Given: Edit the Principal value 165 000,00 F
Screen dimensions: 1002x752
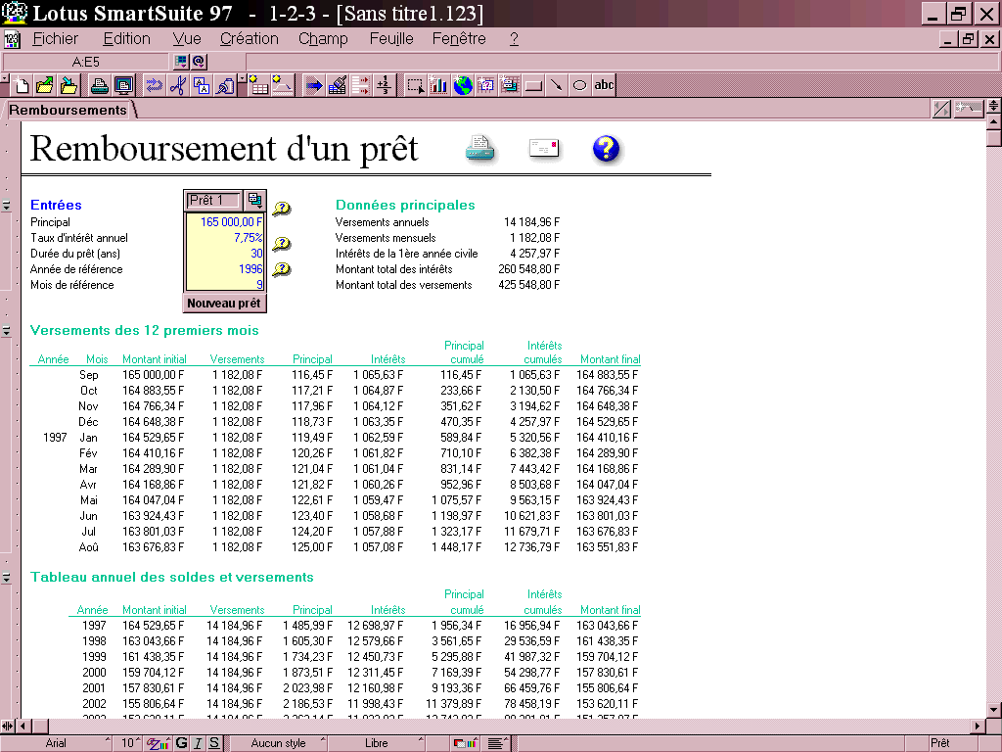Looking at the screenshot, I should coord(224,222).
